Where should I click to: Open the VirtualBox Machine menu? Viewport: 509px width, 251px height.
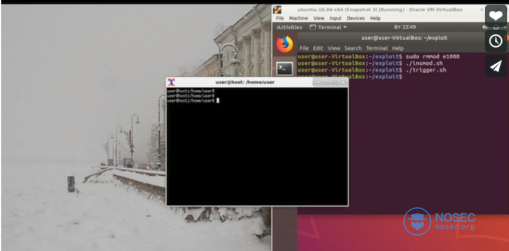click(x=298, y=19)
